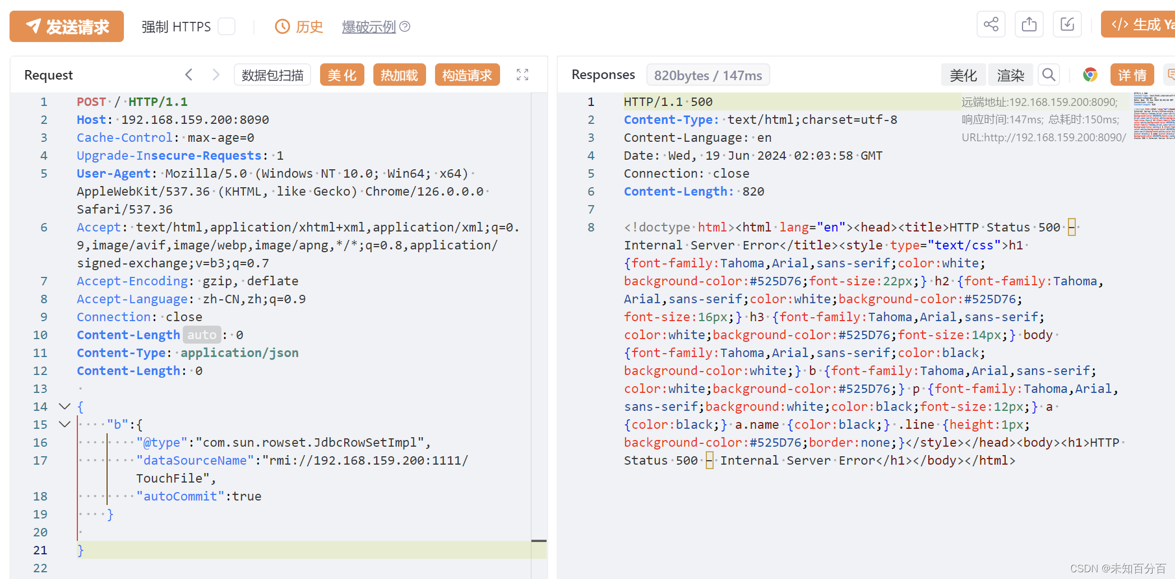Click the response minimap thumbnail
The image size is (1175, 579).
[x=1154, y=116]
